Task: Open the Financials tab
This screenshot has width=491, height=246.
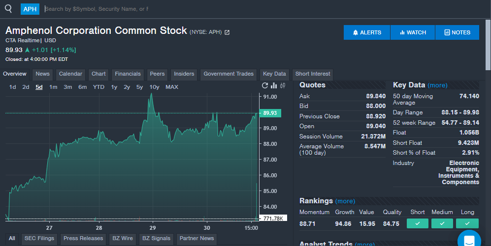Action: tap(128, 74)
